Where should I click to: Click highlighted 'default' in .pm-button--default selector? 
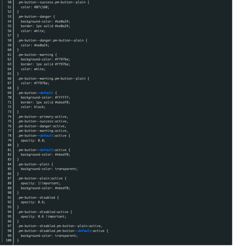point(47,93)
